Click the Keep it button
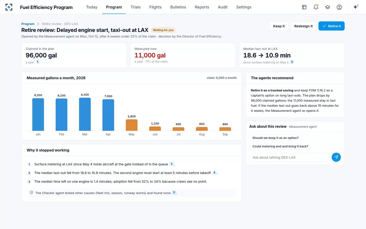The height and width of the screenshot is (229, 366). pos(279,26)
